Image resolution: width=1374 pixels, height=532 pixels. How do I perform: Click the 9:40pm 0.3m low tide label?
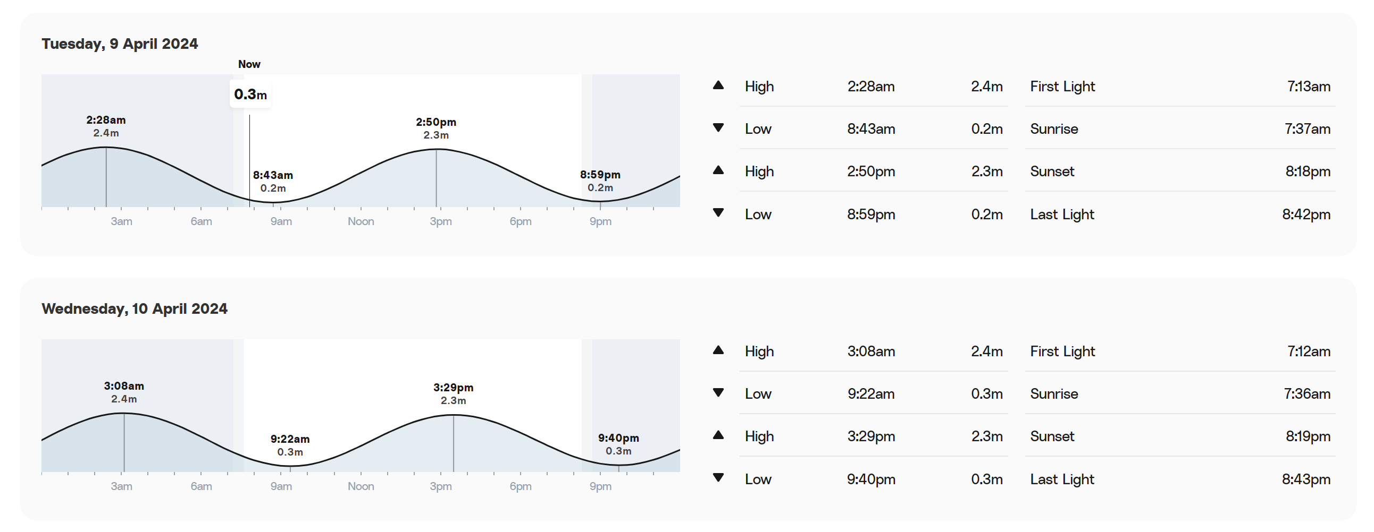pos(619,444)
